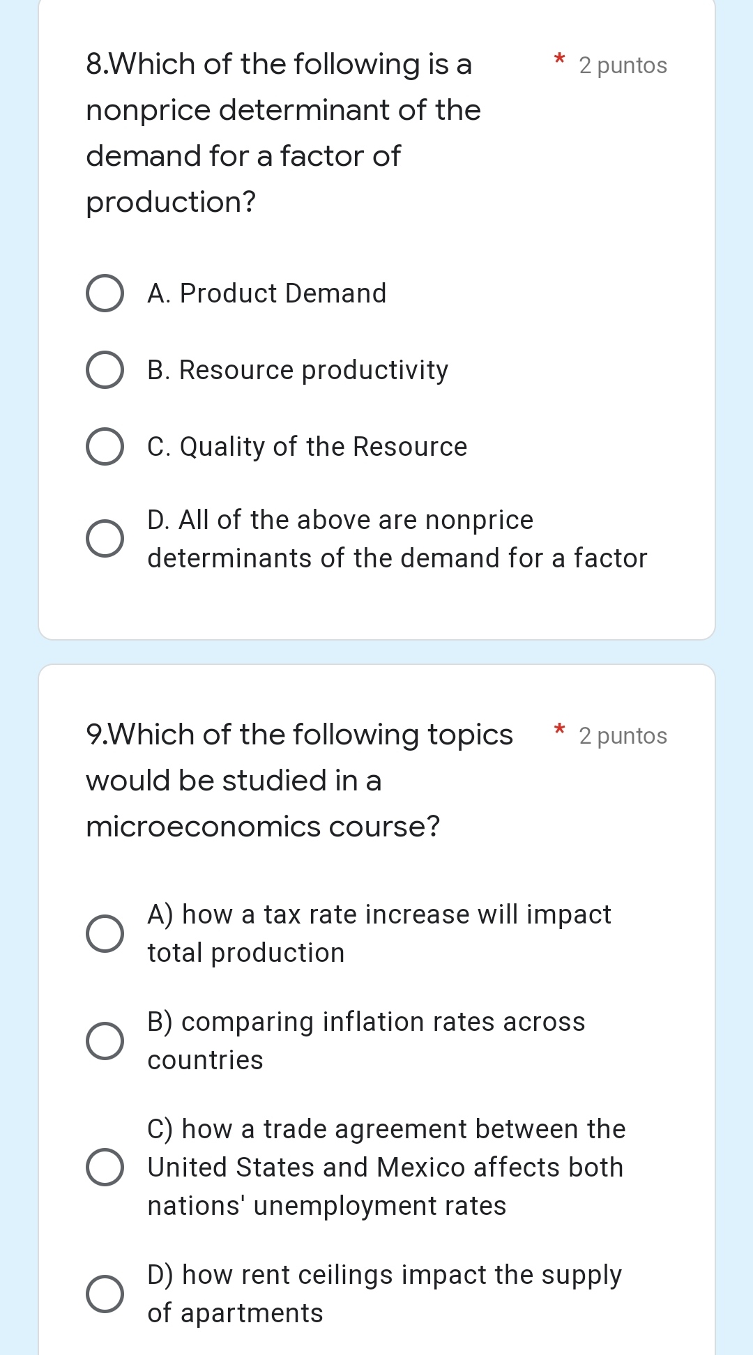Choose option D about rent ceilings

click(105, 1294)
